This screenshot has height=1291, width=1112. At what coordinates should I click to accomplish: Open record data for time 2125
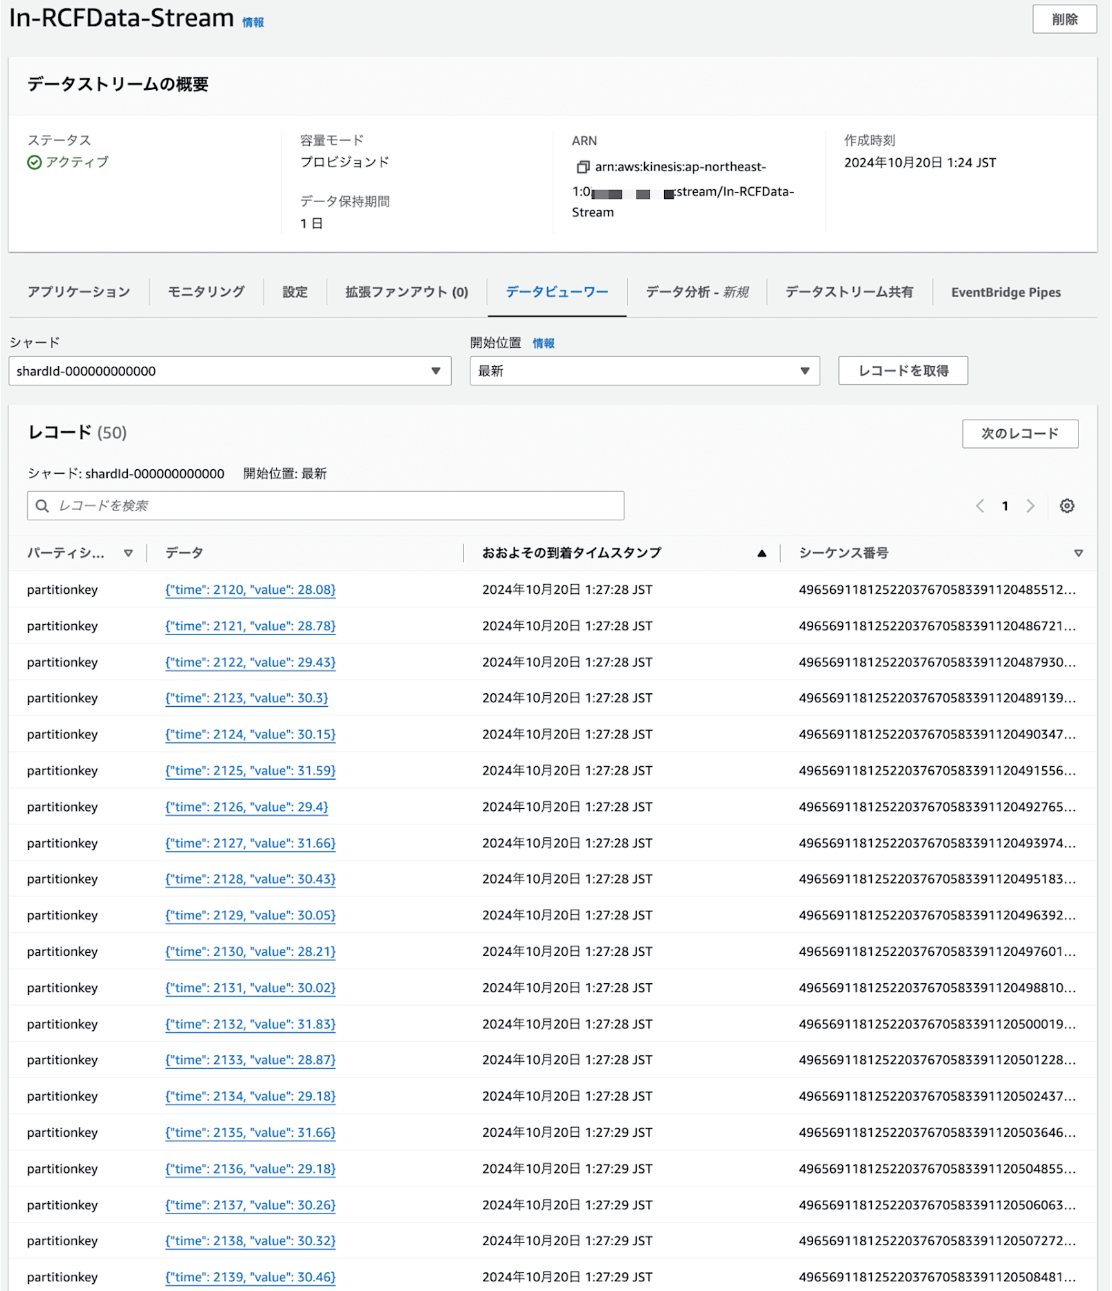point(250,771)
